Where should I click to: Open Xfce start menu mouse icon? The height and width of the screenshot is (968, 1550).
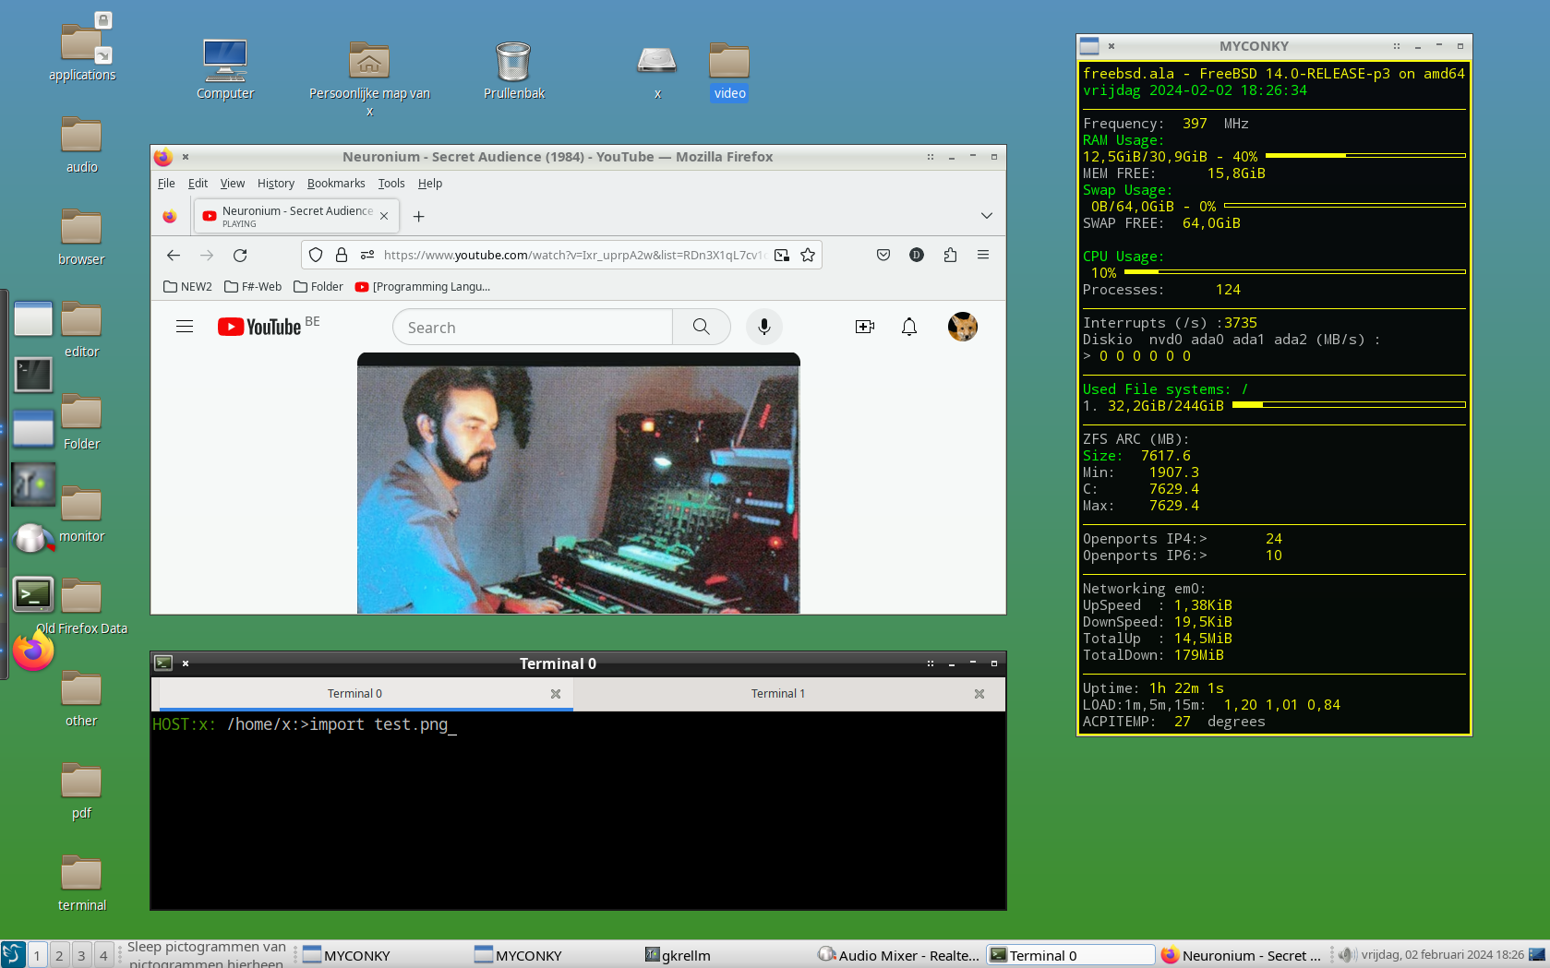(13, 954)
